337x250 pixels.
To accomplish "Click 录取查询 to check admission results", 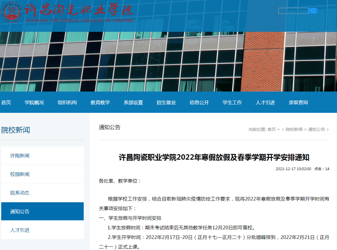I will point(298,102).
